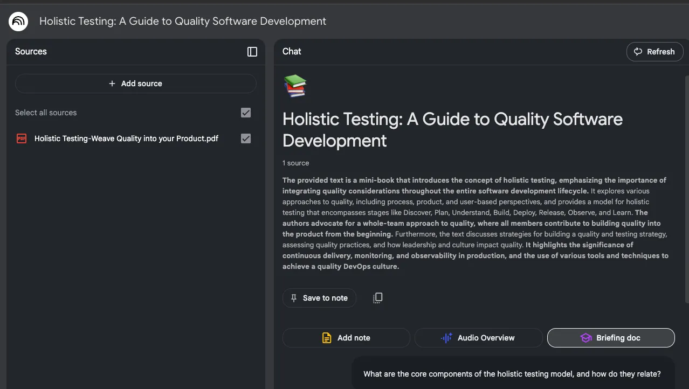
Task: Click the NotebookLM logo icon
Action: click(18, 22)
